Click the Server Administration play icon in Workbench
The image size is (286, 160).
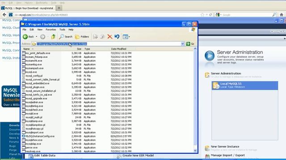[210, 56]
